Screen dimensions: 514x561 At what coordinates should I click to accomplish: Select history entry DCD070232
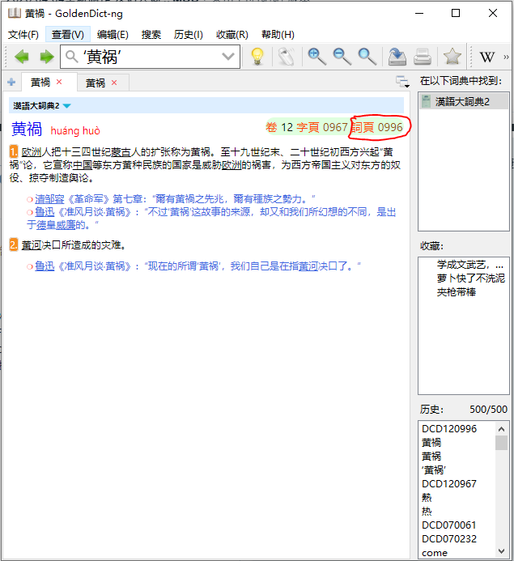(x=449, y=538)
